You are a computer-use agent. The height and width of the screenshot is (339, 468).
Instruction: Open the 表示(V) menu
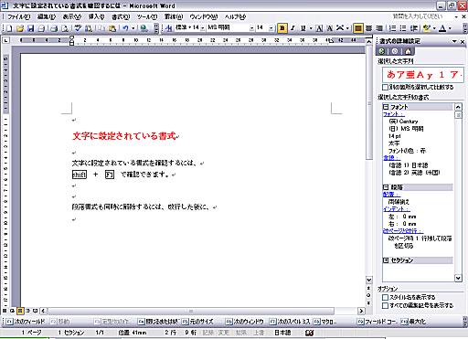[72, 16]
